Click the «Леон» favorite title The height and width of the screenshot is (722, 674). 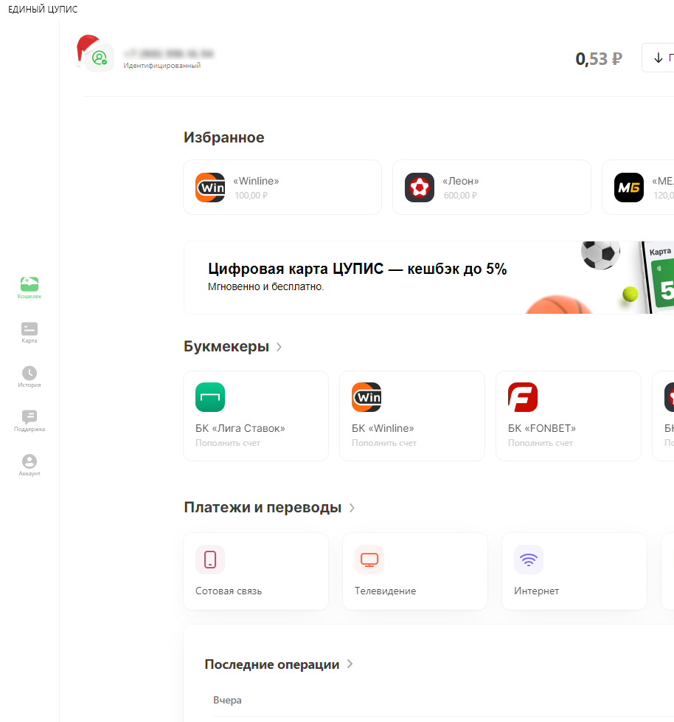[x=461, y=181]
